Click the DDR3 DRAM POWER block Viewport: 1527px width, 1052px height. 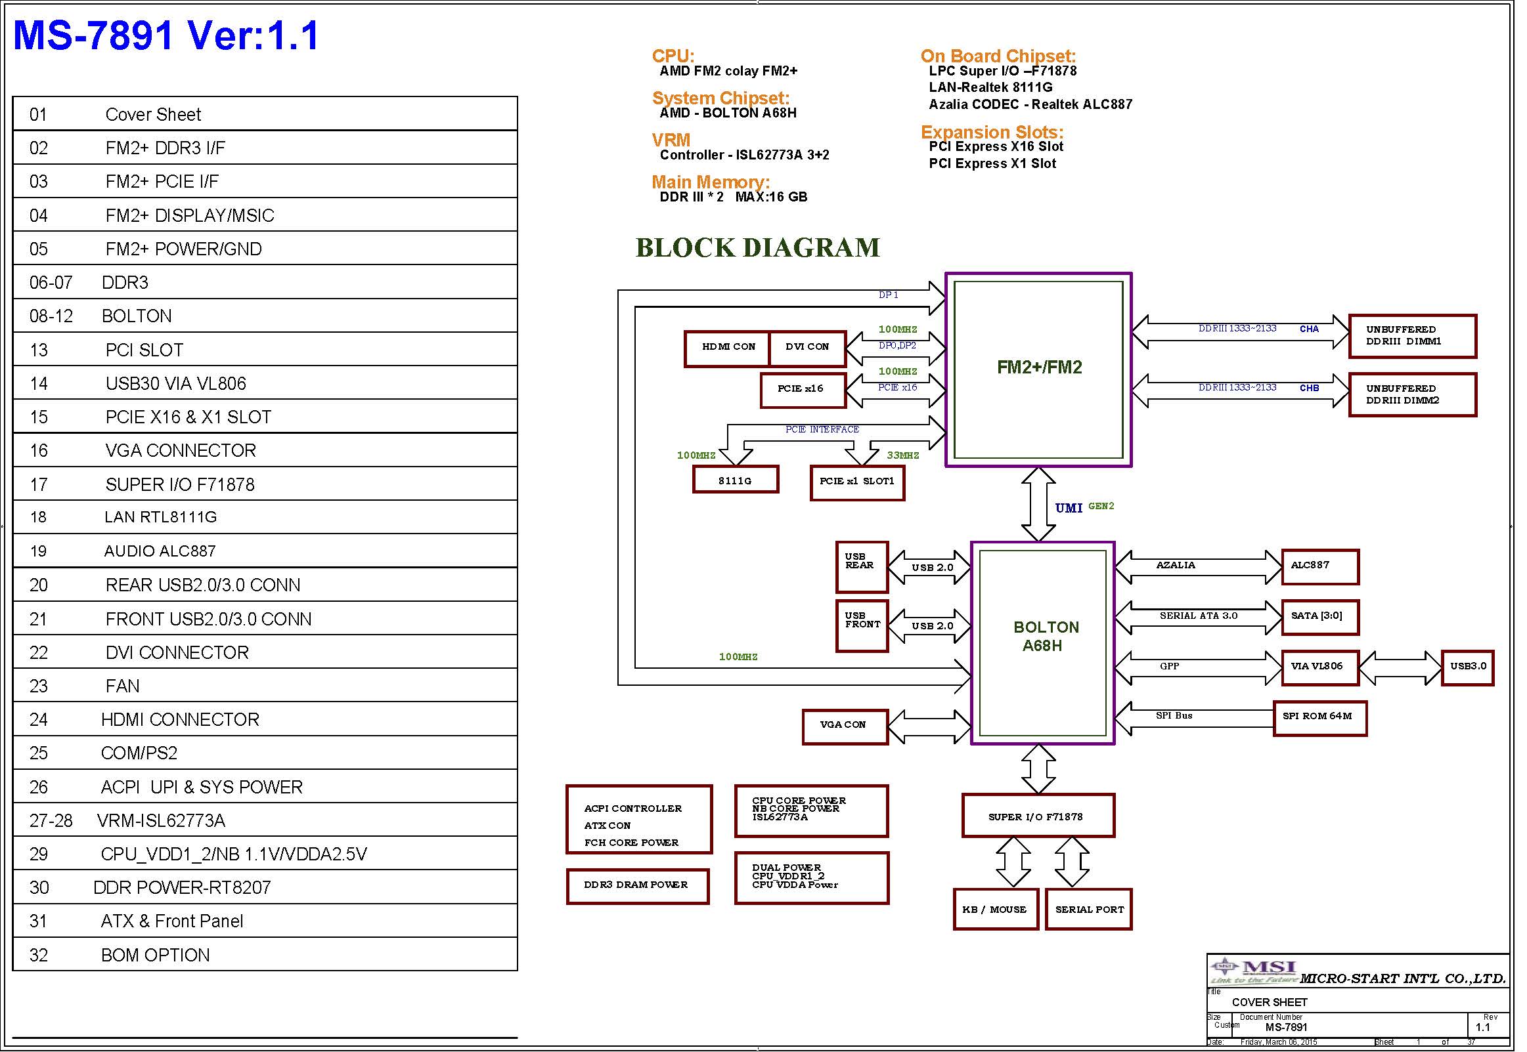638,887
